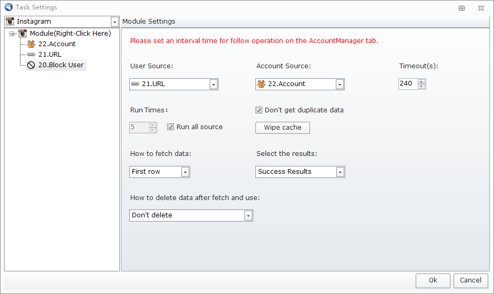Click the Module root node camera icon
This screenshot has width=494, height=294.
point(23,34)
